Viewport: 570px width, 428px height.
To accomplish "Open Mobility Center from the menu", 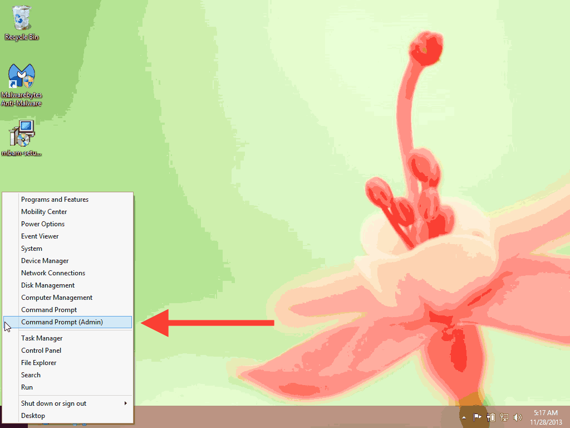I will [x=67, y=212].
